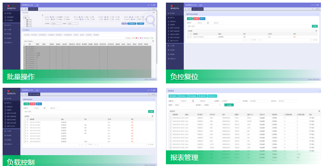Viewport: 324px width, 166px height.
Task: Click the calendar icon between dates in 负控复位 panel
Action: [x=208, y=23]
